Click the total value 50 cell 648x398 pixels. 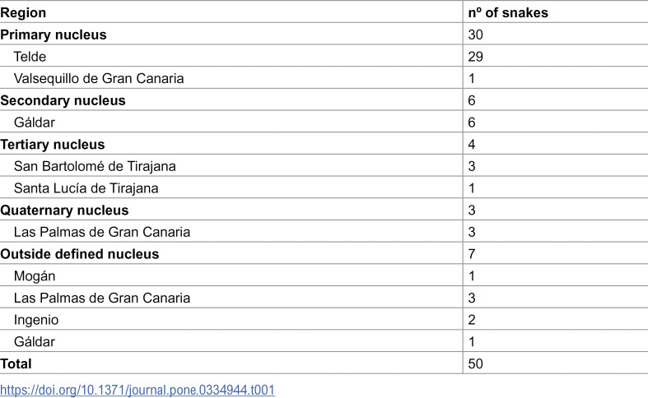[x=475, y=363]
